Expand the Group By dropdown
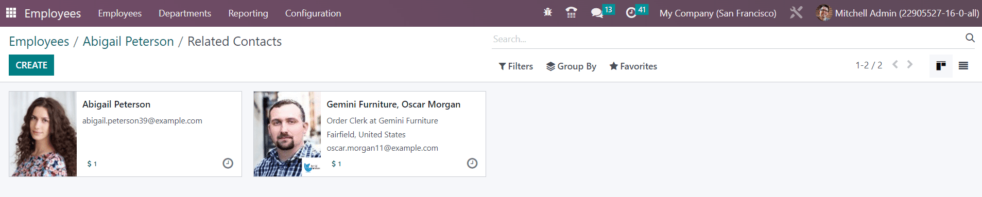 click(x=571, y=66)
